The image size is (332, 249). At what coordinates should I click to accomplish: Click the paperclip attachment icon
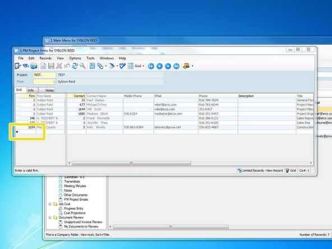100,66
